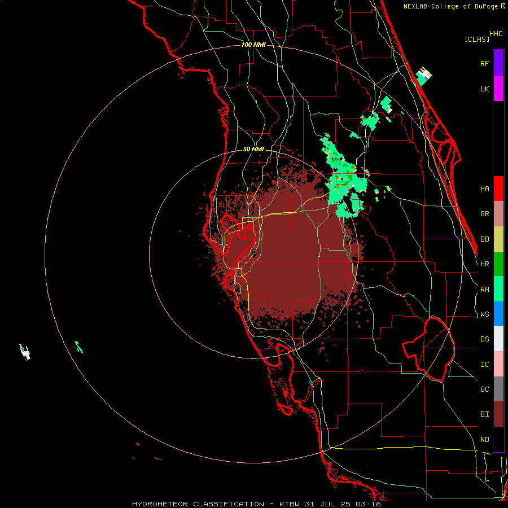
Task: Click the 50 NMI range ring label
Action: click(x=253, y=150)
